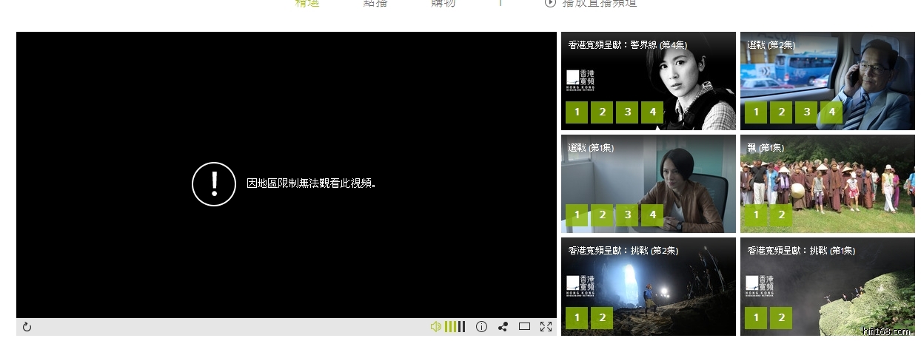Click the share icon in the player bar
921x341 pixels.
point(503,327)
